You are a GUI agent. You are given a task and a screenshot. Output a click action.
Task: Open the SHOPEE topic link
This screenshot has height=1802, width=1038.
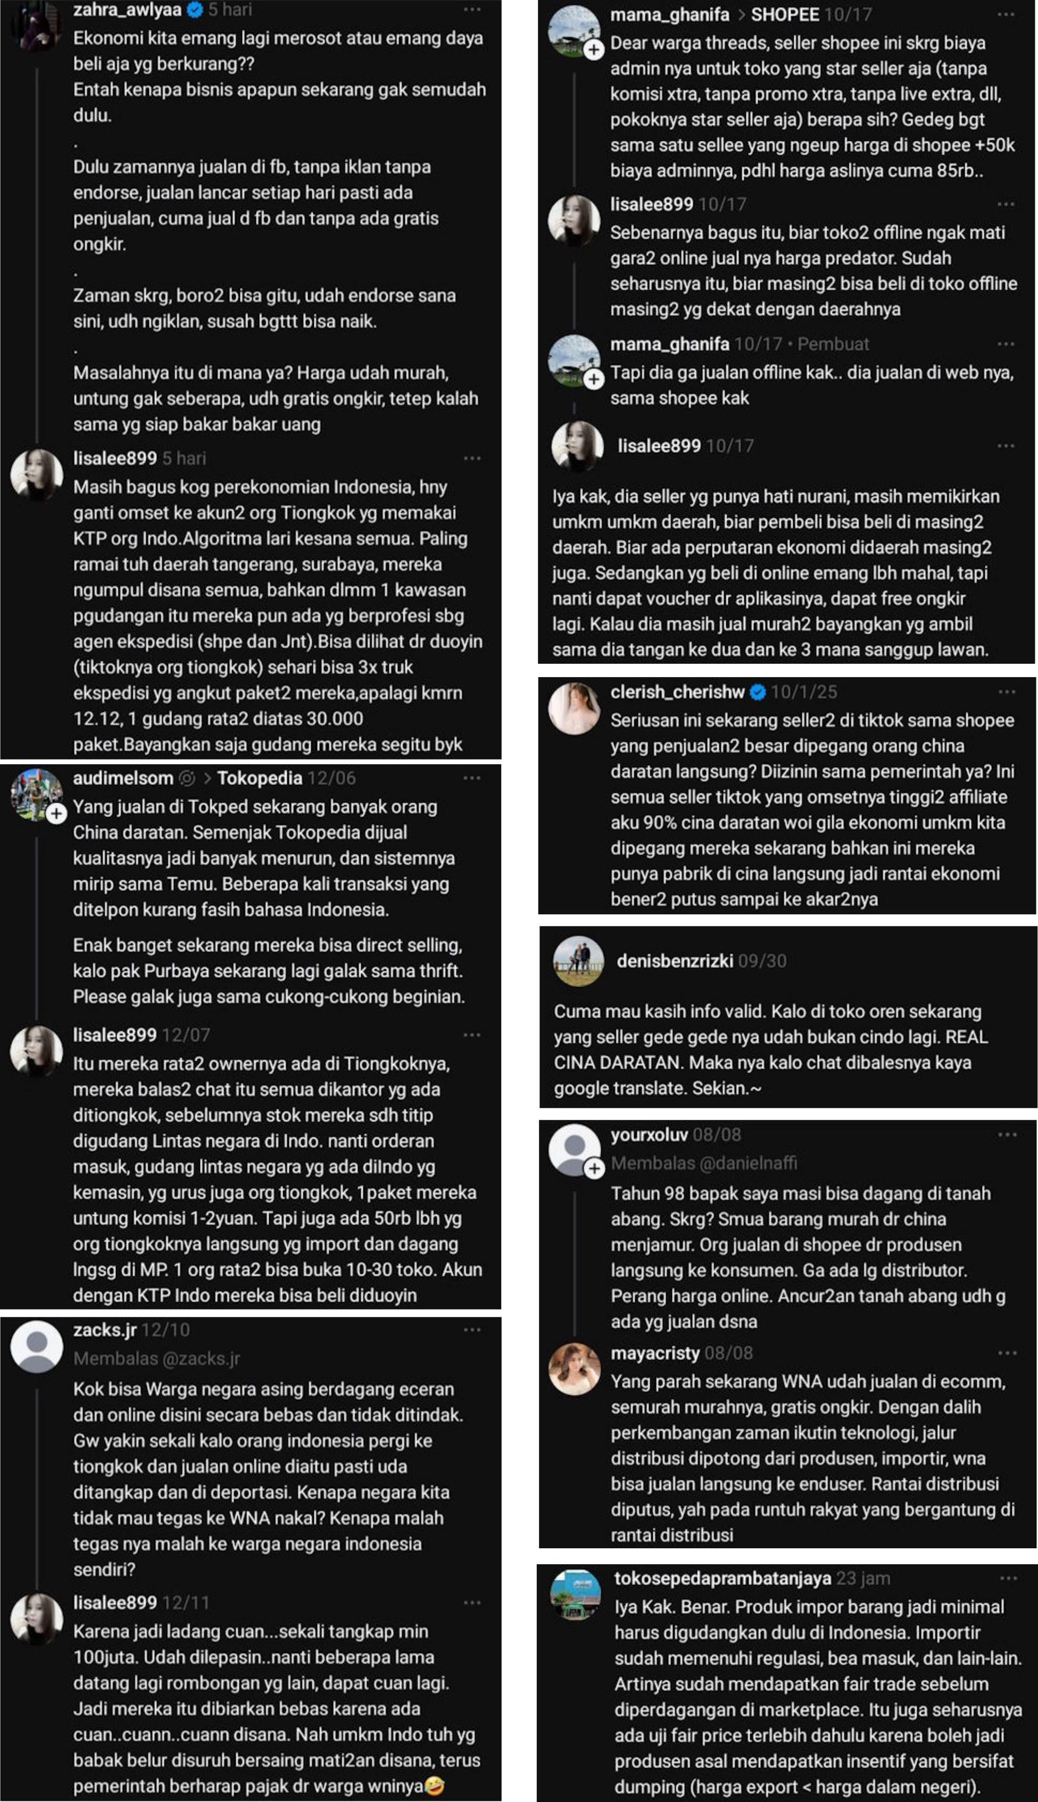pos(784,14)
